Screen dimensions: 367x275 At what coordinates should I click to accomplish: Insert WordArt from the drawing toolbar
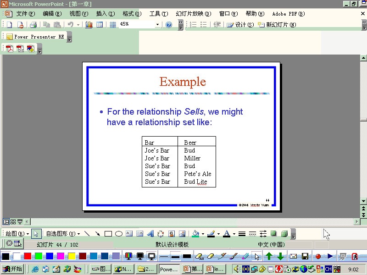pyautogui.click(x=150, y=233)
